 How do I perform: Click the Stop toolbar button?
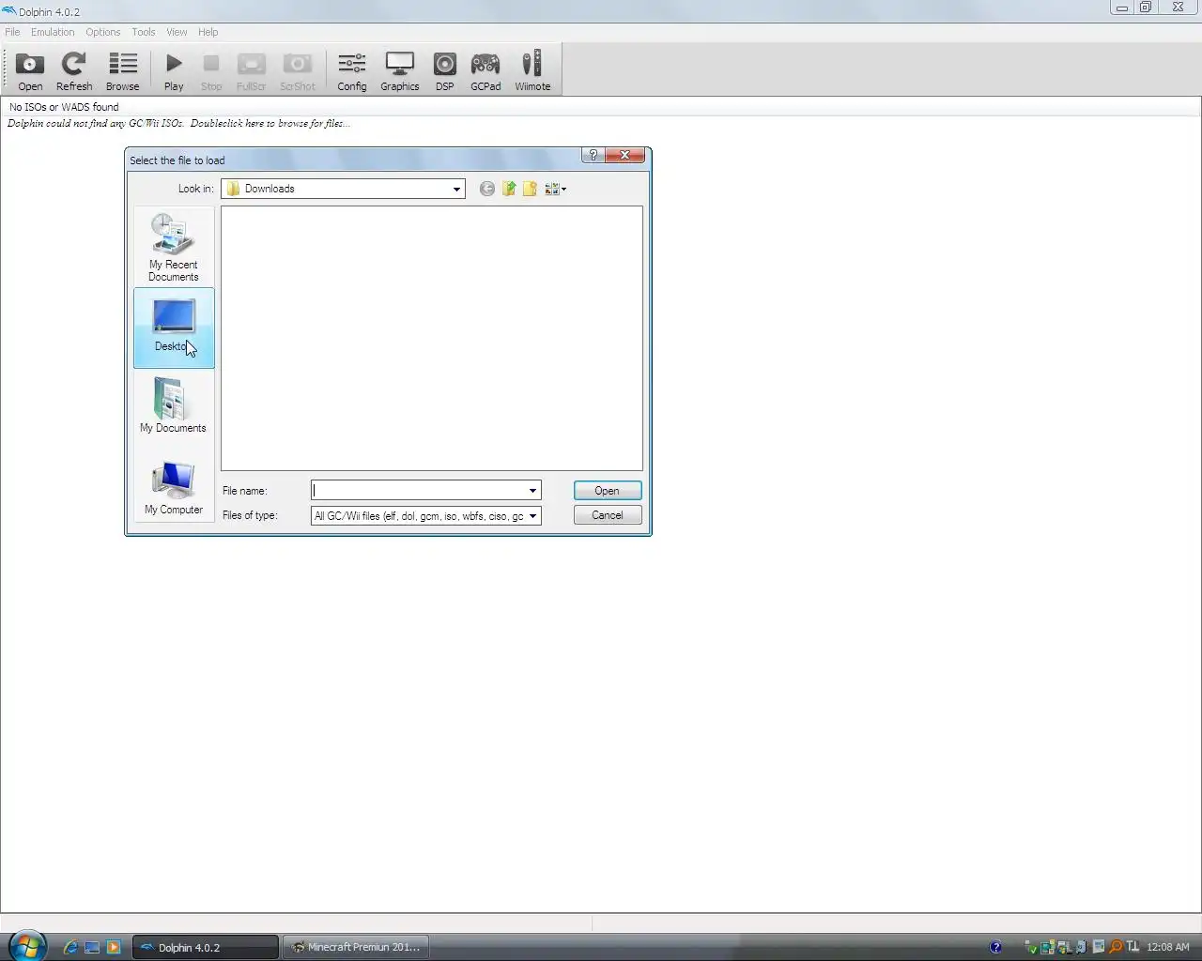click(x=211, y=71)
